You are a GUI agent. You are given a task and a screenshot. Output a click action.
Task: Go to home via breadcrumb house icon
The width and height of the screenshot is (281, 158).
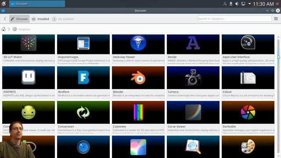coord(4,29)
